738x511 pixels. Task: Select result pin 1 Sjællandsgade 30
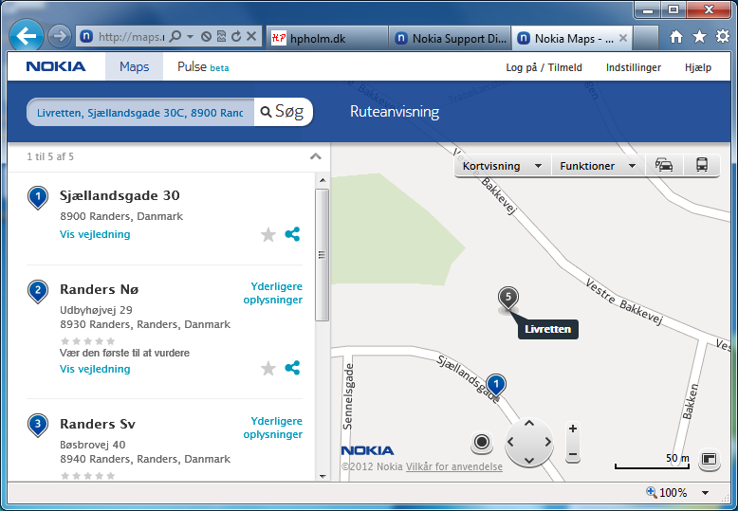[x=38, y=197]
